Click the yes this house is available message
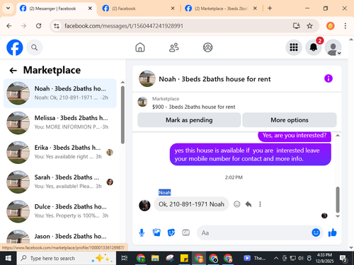Image resolution: width=354 pixels, height=265 pixels. tap(251, 155)
